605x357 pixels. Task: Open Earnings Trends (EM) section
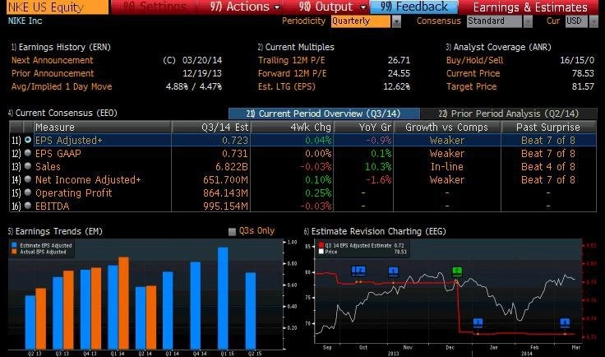click(x=55, y=231)
